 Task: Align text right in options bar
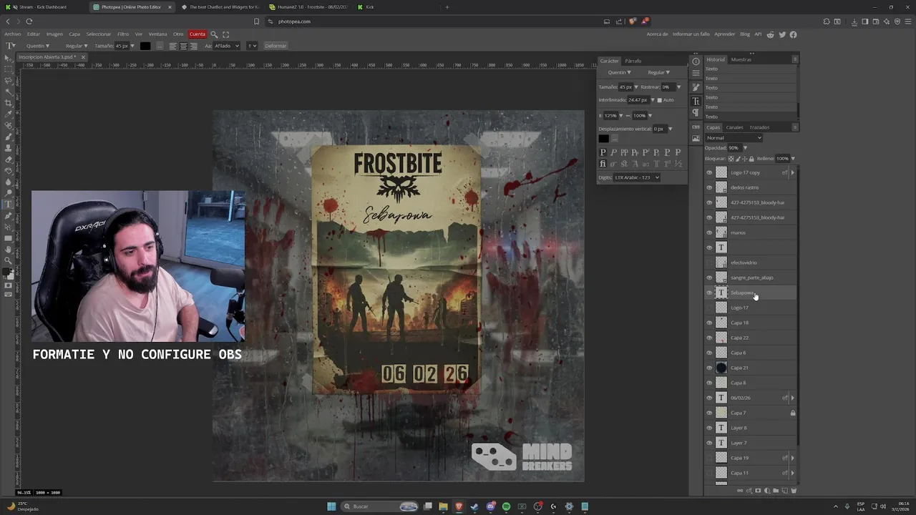tap(193, 46)
